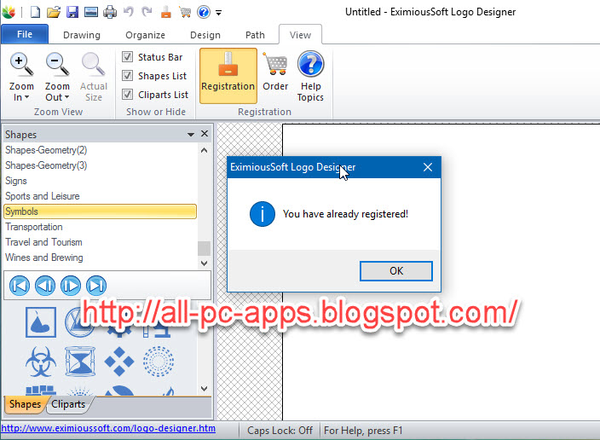Click the Open folder icon in the quick access toolbar
The height and width of the screenshot is (440, 600).
click(54, 12)
